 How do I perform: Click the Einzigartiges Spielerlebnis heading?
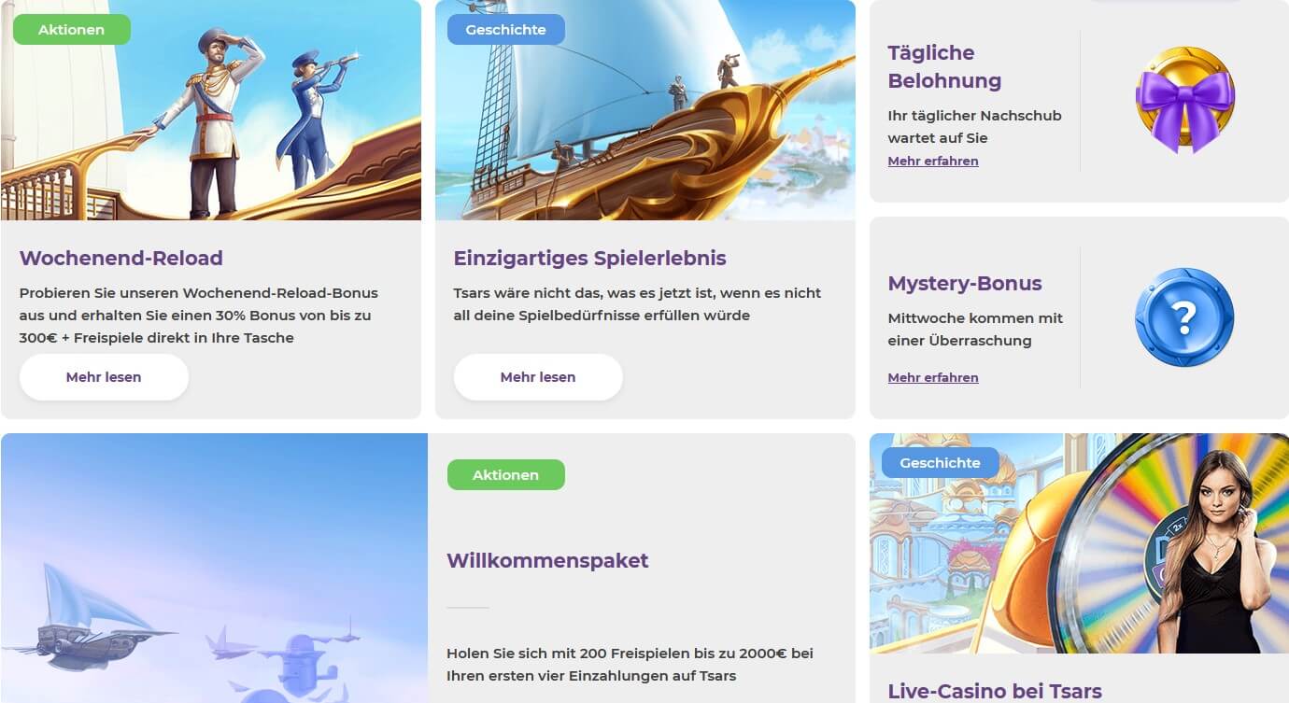(590, 259)
